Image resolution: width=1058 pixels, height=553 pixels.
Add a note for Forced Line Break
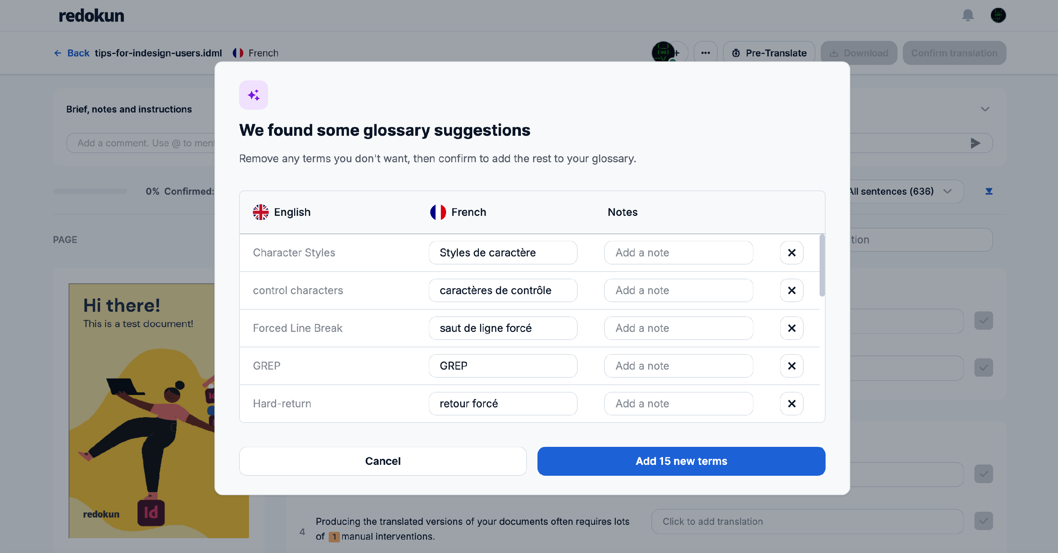point(678,328)
